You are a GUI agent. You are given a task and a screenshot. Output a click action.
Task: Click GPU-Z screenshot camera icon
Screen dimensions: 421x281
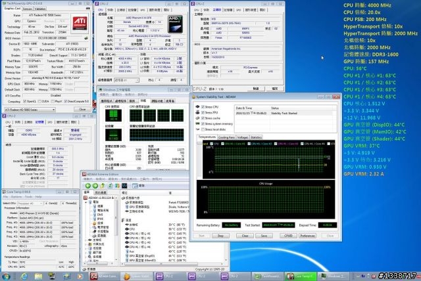pos(87,9)
